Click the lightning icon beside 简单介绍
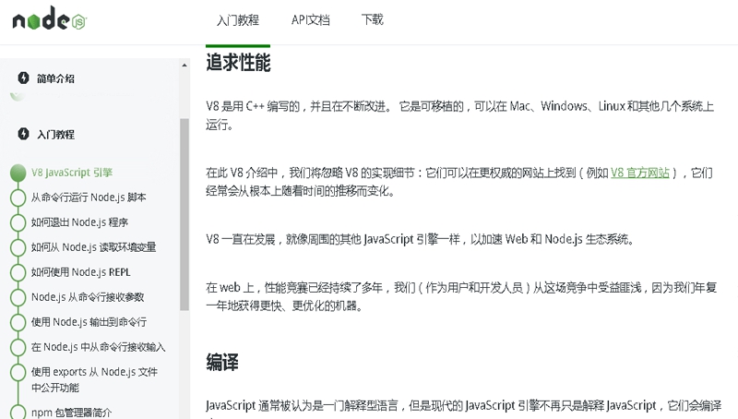 (x=23, y=78)
